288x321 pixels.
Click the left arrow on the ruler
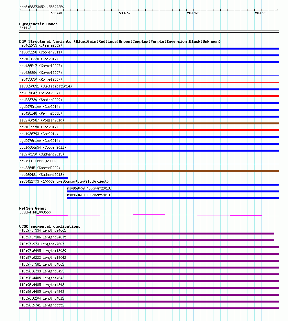20,10
